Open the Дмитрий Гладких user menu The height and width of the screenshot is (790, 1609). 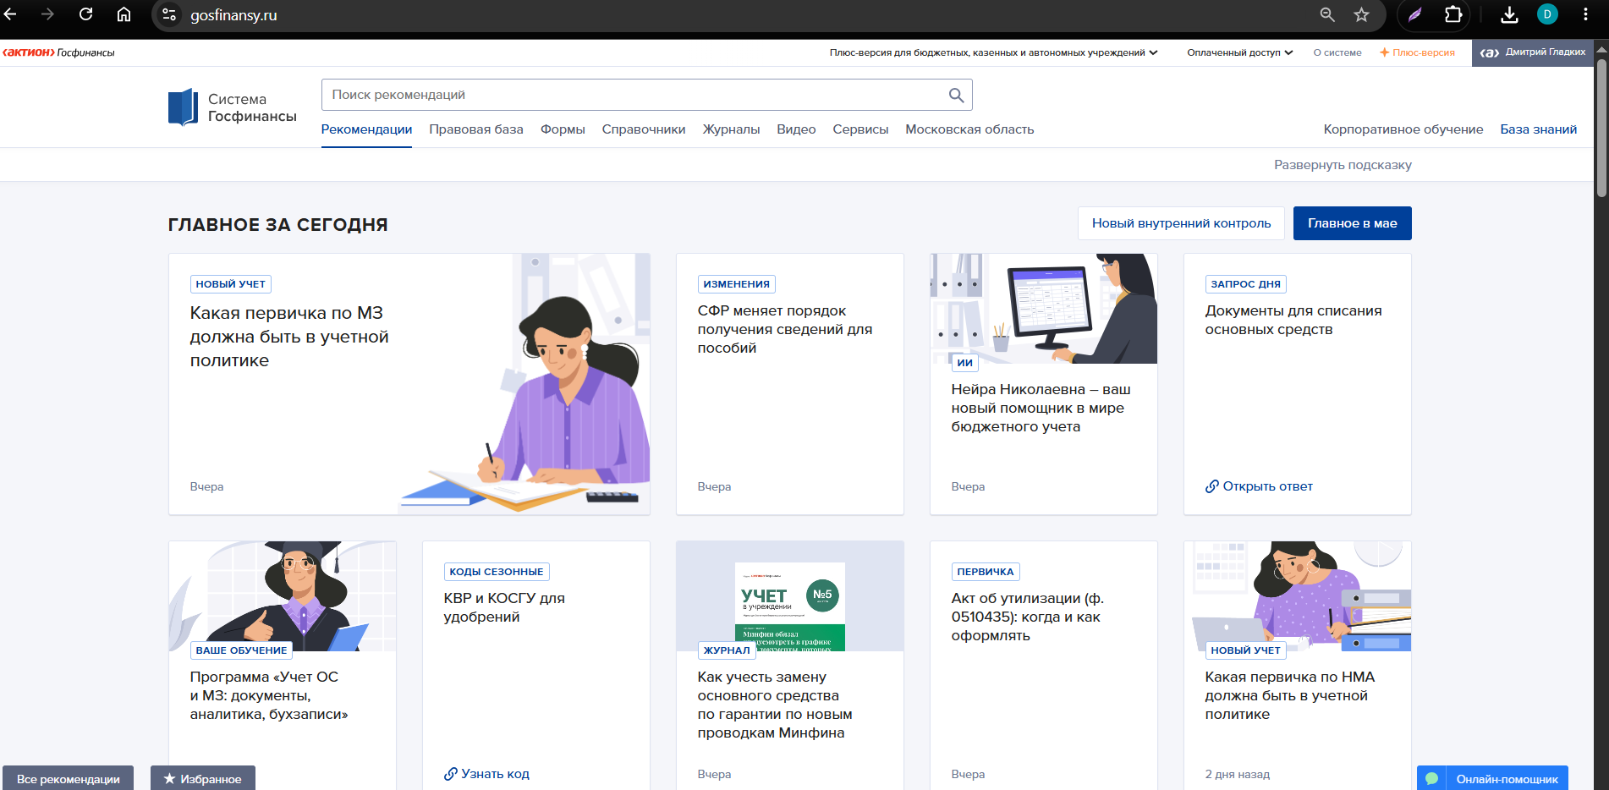pyautogui.click(x=1532, y=52)
